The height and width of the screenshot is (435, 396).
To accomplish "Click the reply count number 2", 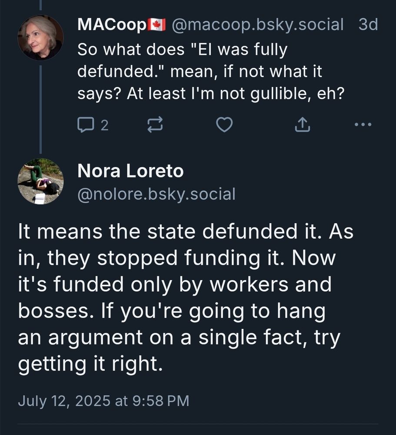I will tap(104, 125).
